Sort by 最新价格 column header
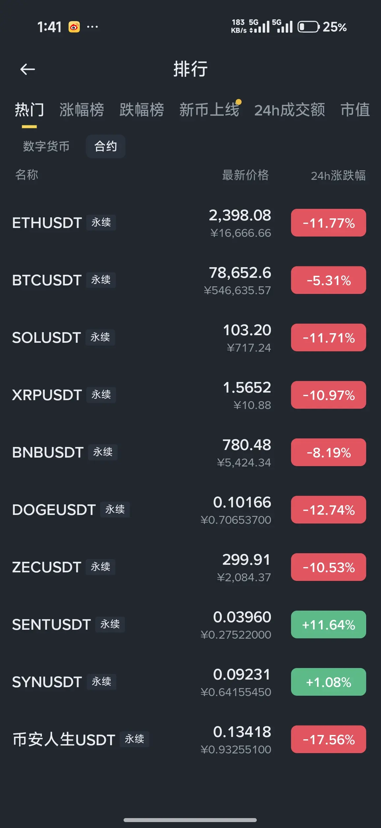Screen dimensions: 381x828 pyautogui.click(x=246, y=175)
